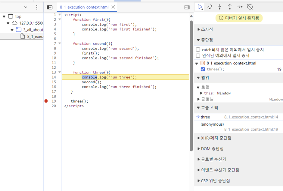Select the three call stack frame
Image resolution: width=283 pixels, height=191 pixels.
238,117
